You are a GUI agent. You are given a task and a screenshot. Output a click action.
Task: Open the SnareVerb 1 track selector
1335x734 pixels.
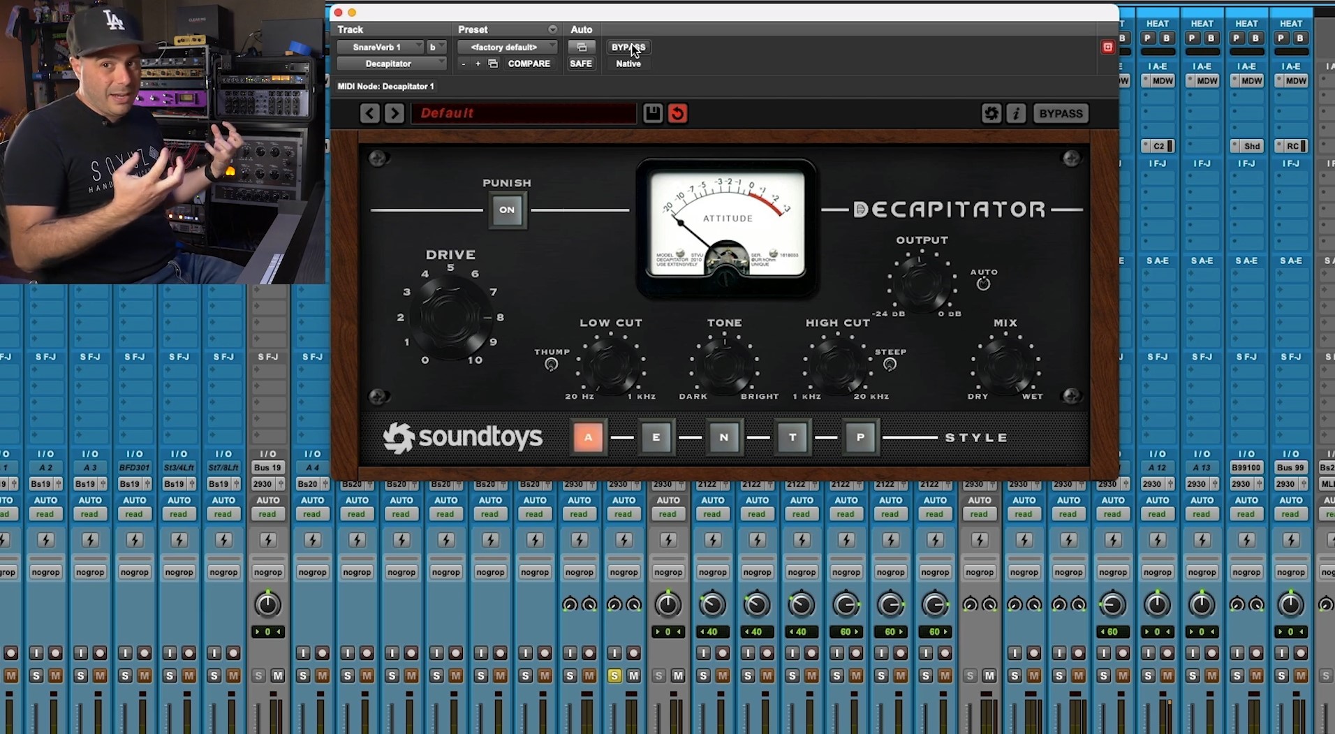pyautogui.click(x=381, y=47)
